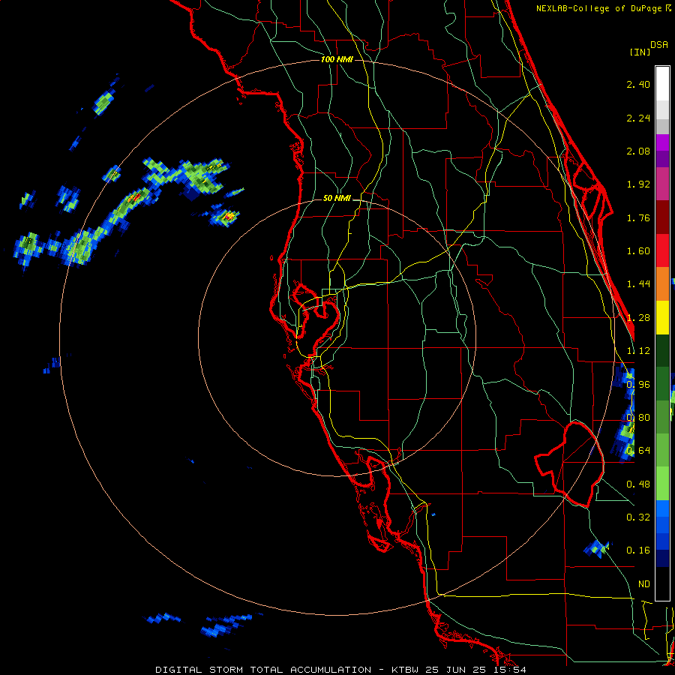Click the 2.24 legend value
Image resolution: width=675 pixels, height=675 pixels.
pyautogui.click(x=638, y=118)
